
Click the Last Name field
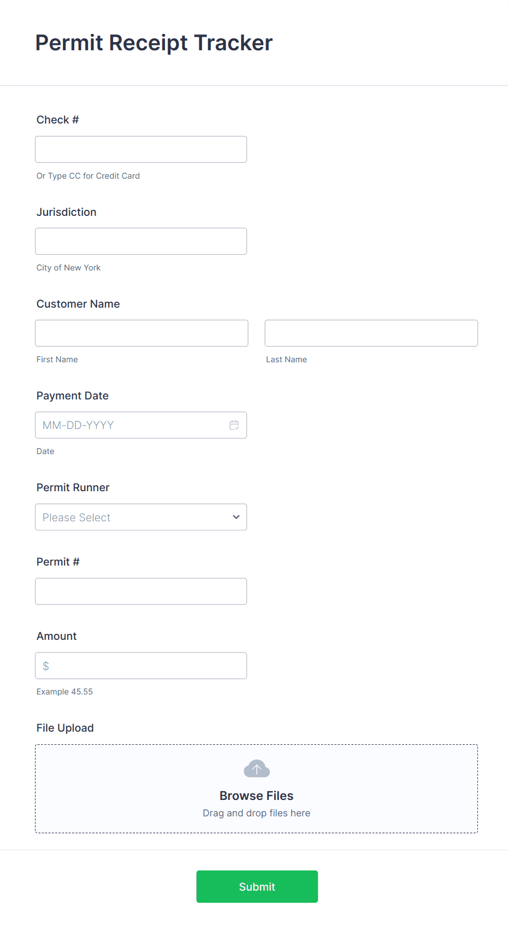371,333
